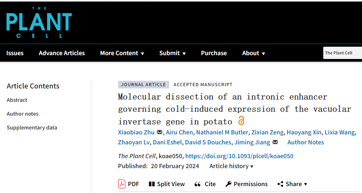Expand the Article history dropdown
This screenshot has height=193, width=362.
click(x=231, y=166)
